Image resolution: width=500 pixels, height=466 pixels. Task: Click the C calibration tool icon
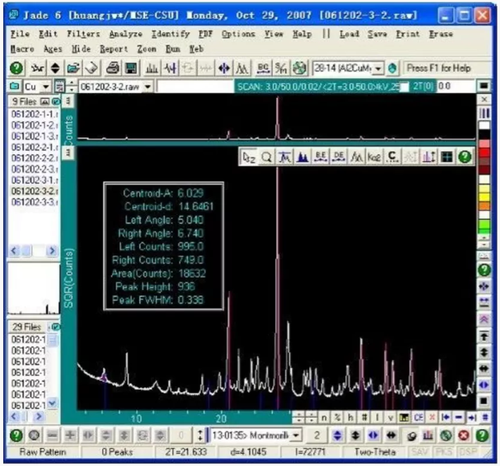(392, 156)
